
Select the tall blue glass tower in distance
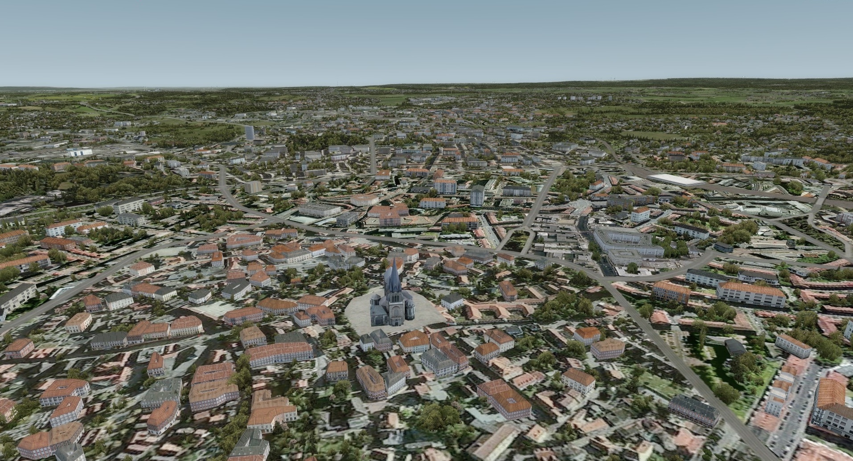click(249, 132)
